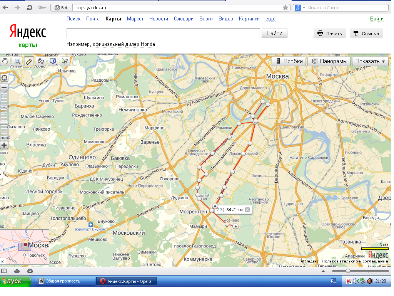Select the hand pan tool

coord(5,61)
